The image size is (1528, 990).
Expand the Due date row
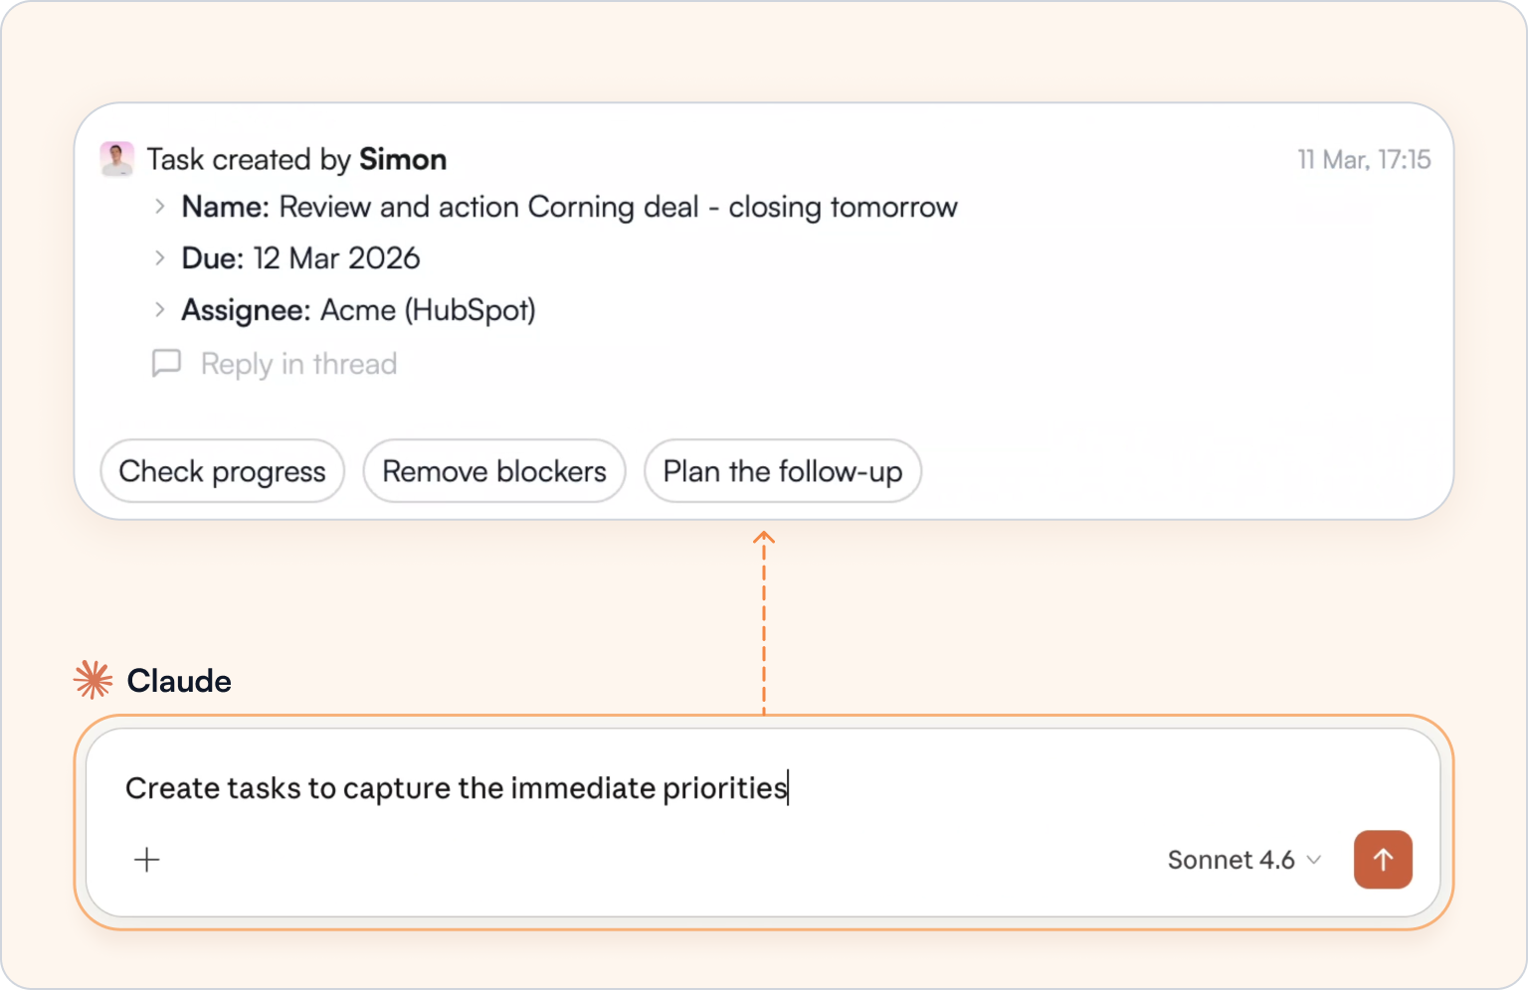(161, 258)
